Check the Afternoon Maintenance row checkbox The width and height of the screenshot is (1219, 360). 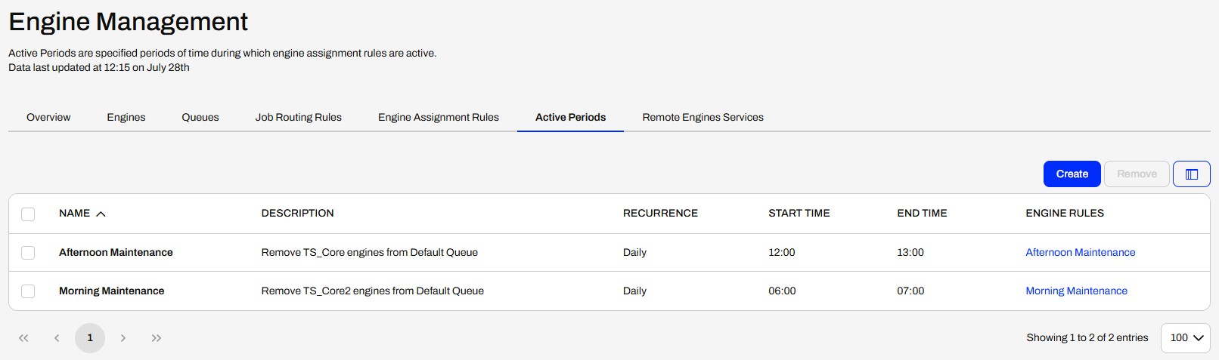[x=28, y=253]
